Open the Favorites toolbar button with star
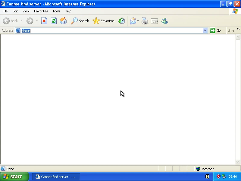The width and height of the screenshot is (241, 181). 103,21
